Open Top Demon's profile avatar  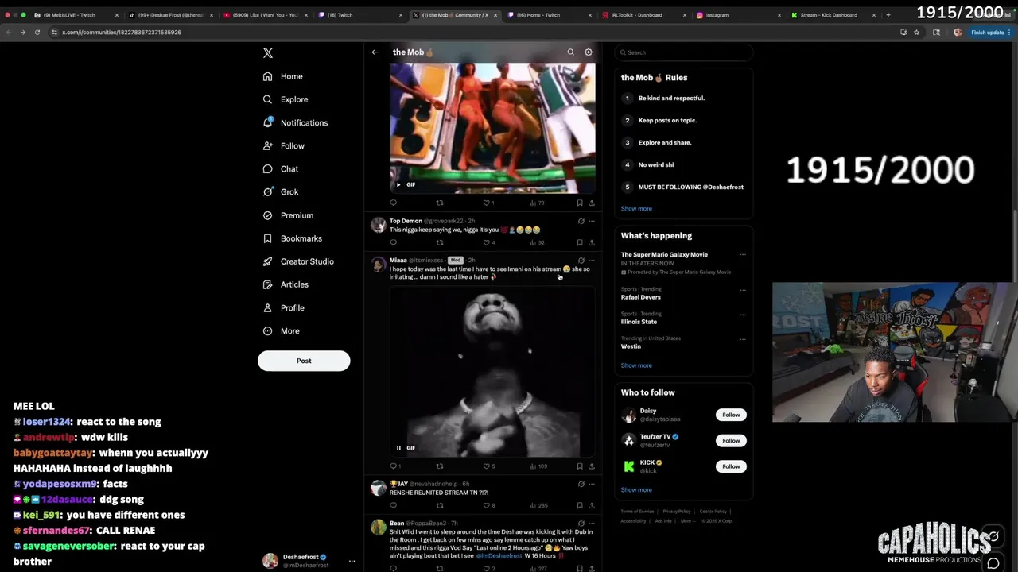point(378,226)
